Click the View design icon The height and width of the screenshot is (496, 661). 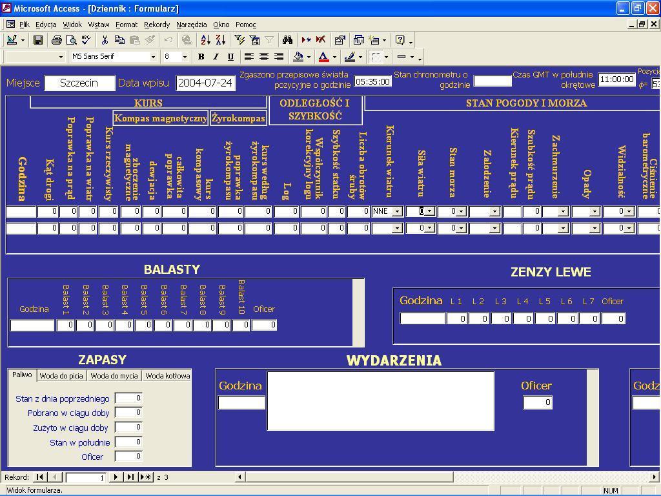coord(12,40)
